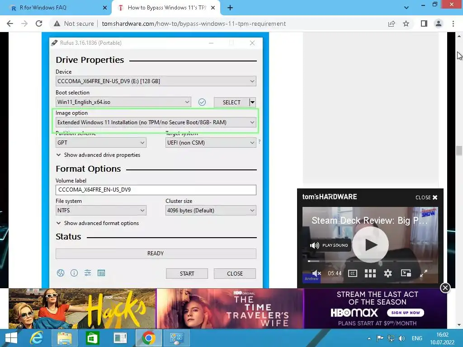Open the Rufus Device dropdown
The height and width of the screenshot is (347, 463).
[156, 81]
